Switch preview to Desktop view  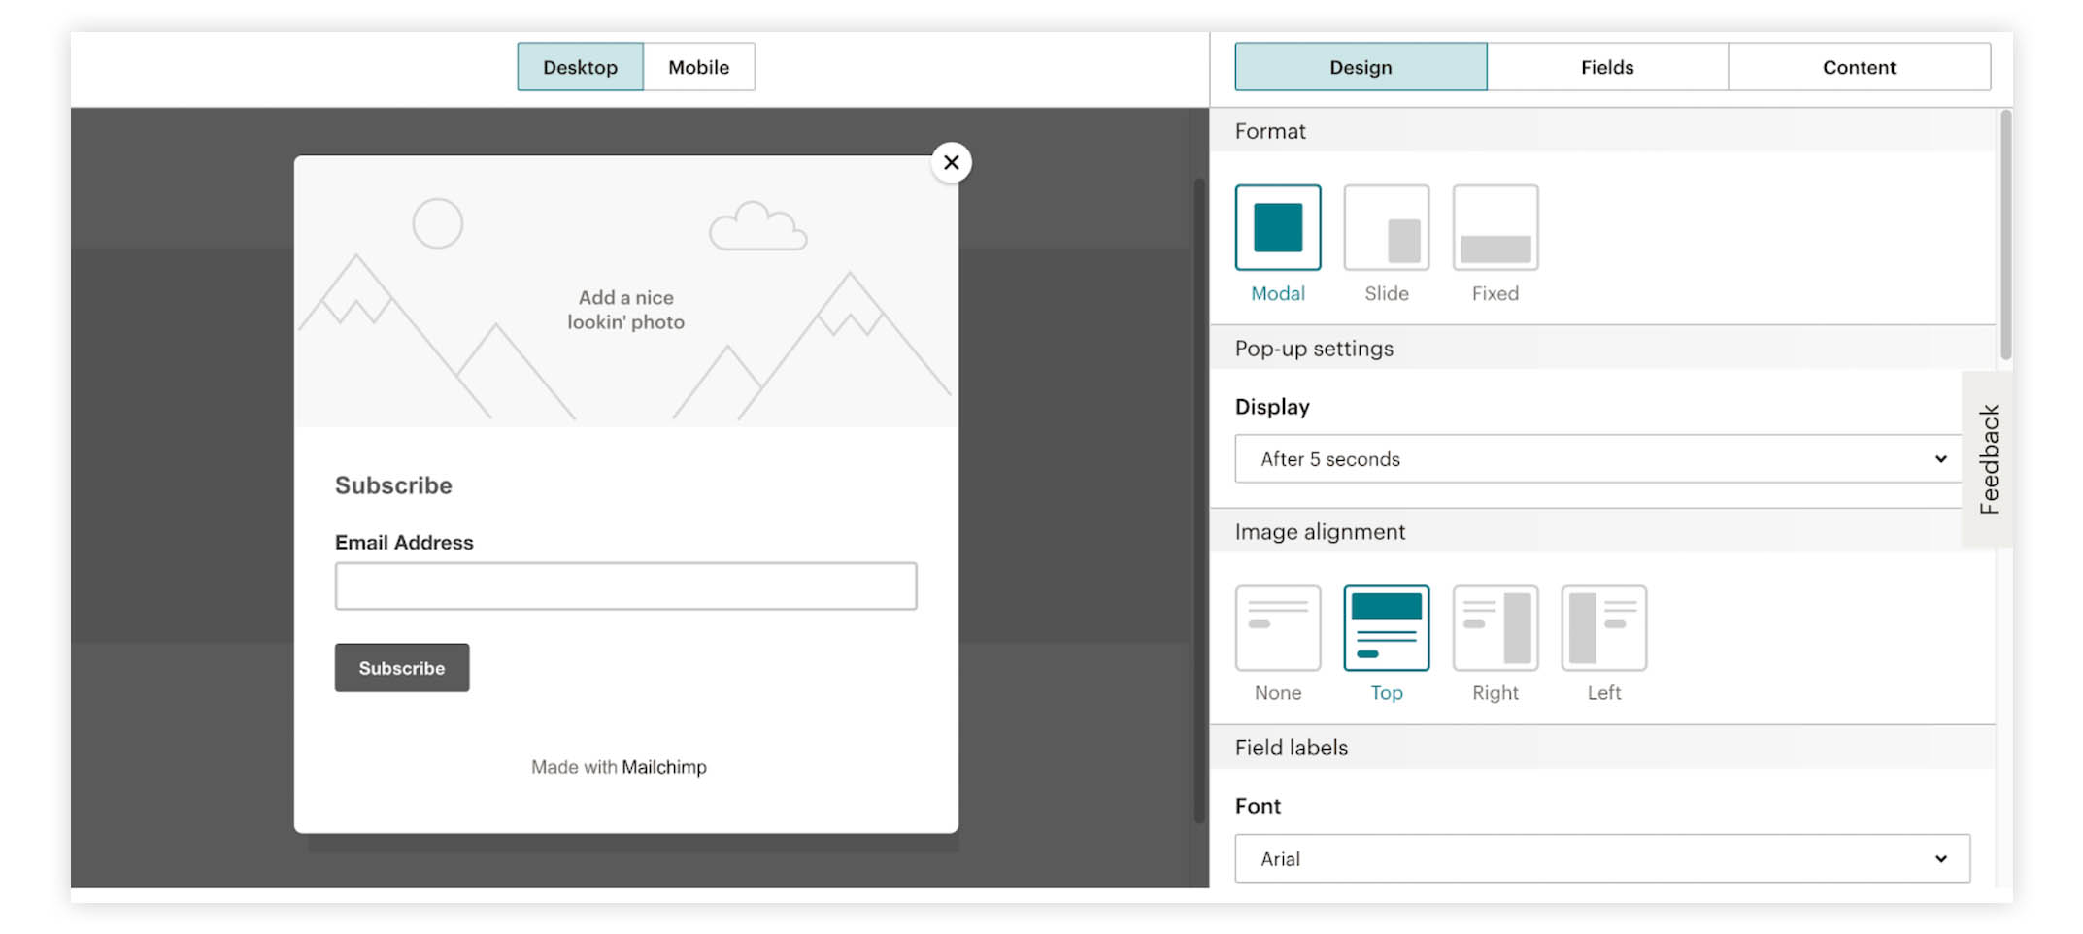click(580, 67)
